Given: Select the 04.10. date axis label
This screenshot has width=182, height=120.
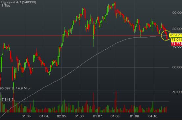Looking at the screenshot, I should (153, 116).
